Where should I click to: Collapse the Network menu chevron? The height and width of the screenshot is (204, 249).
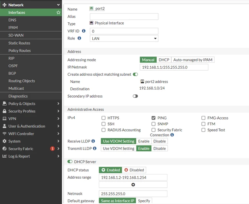pyautogui.click(x=58, y=5)
